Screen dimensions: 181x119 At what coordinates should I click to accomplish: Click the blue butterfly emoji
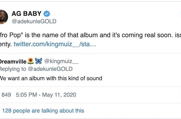pyautogui.click(x=38, y=61)
